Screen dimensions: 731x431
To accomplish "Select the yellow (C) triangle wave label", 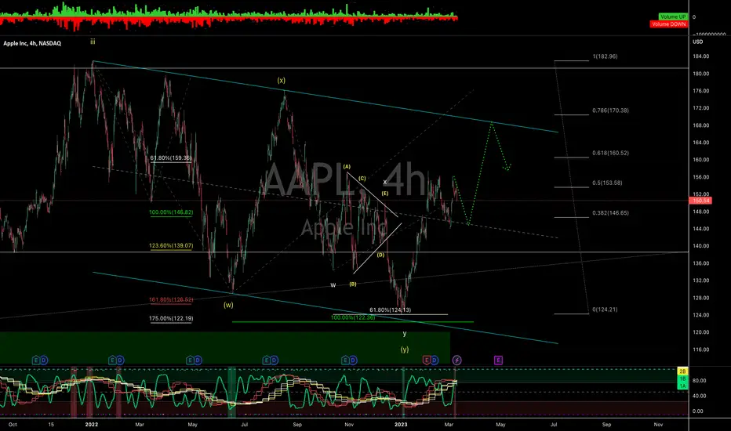I will 362,178.
